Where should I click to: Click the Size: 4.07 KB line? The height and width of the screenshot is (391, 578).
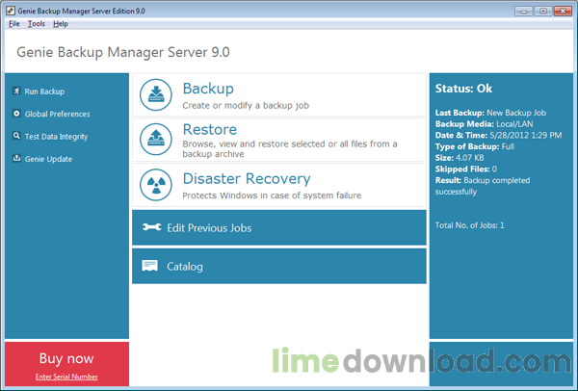pos(460,158)
